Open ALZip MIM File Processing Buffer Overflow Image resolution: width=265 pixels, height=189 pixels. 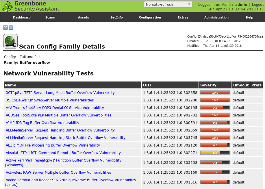53,145
